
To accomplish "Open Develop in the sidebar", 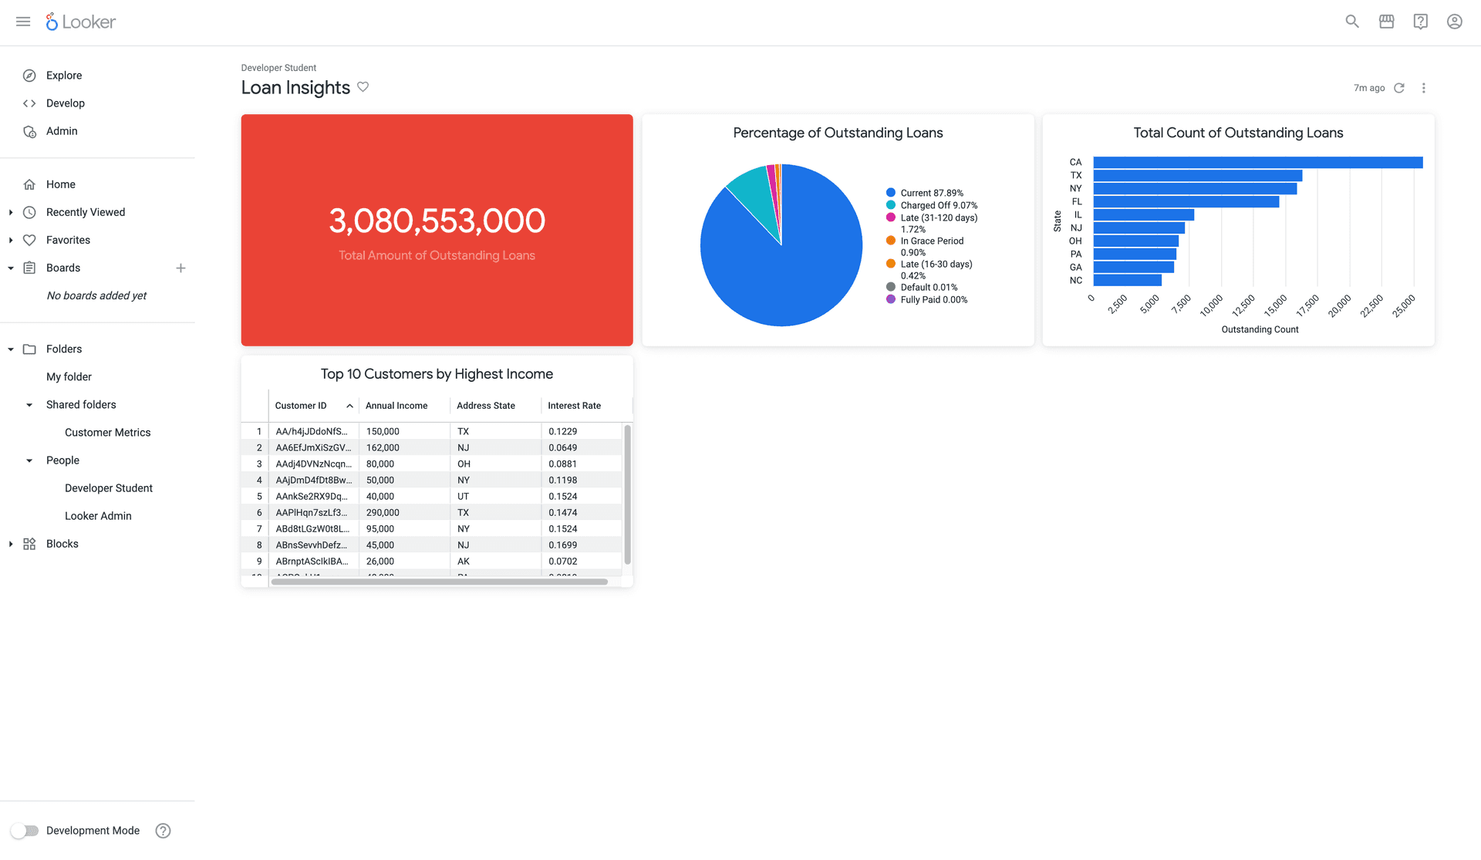I will [x=66, y=103].
